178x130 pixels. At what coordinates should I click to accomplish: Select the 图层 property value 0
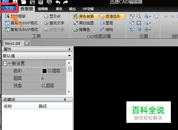coord(53,78)
